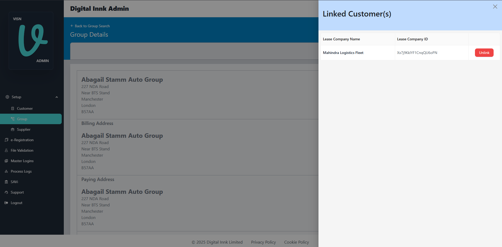Viewport: 502px width, 247px height.
Task: Click the Setup gear icon
Action: click(7, 97)
